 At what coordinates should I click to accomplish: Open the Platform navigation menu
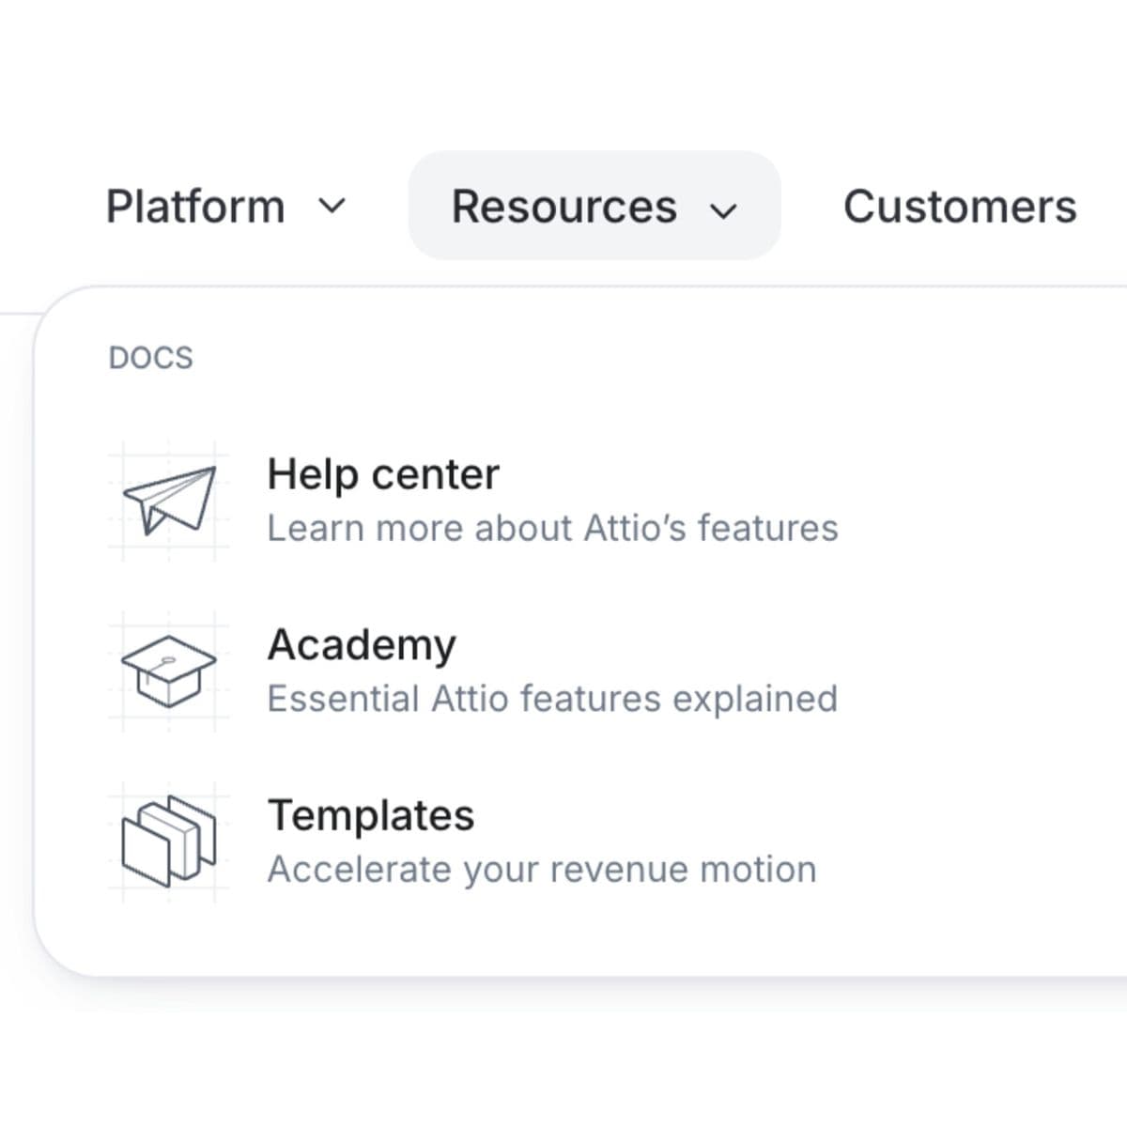[226, 206]
